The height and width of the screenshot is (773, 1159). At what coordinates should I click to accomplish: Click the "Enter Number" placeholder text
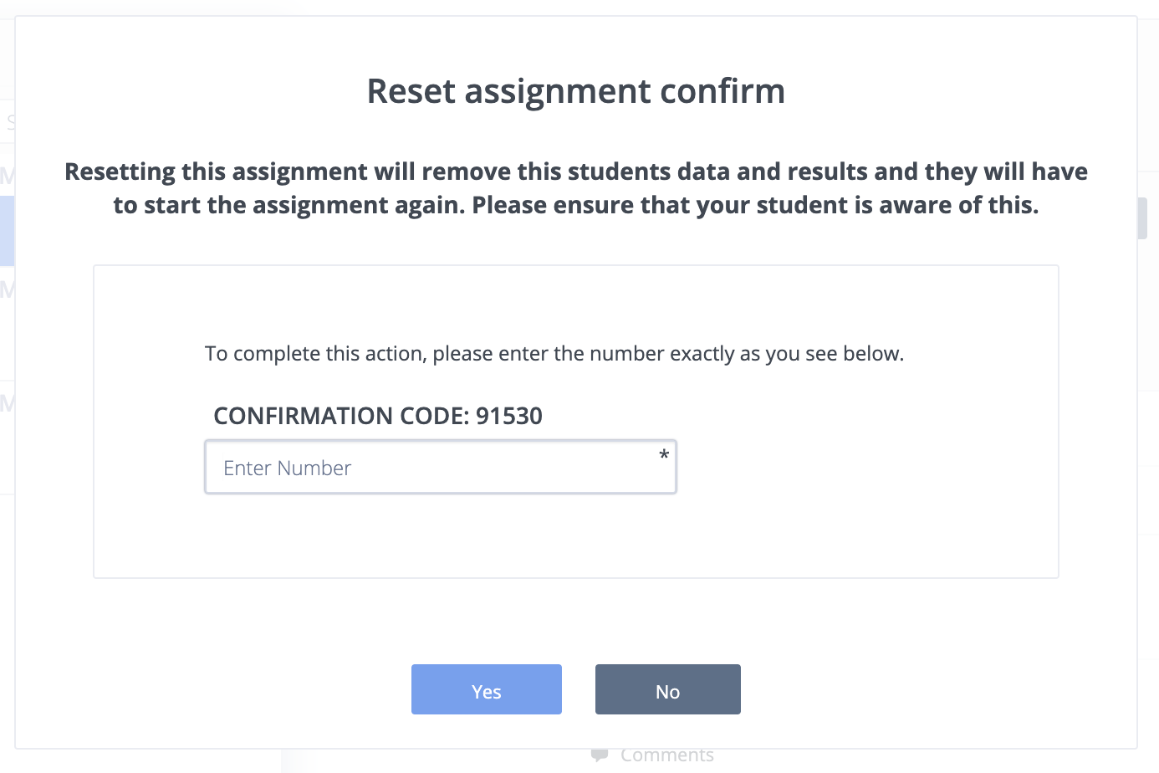[287, 468]
